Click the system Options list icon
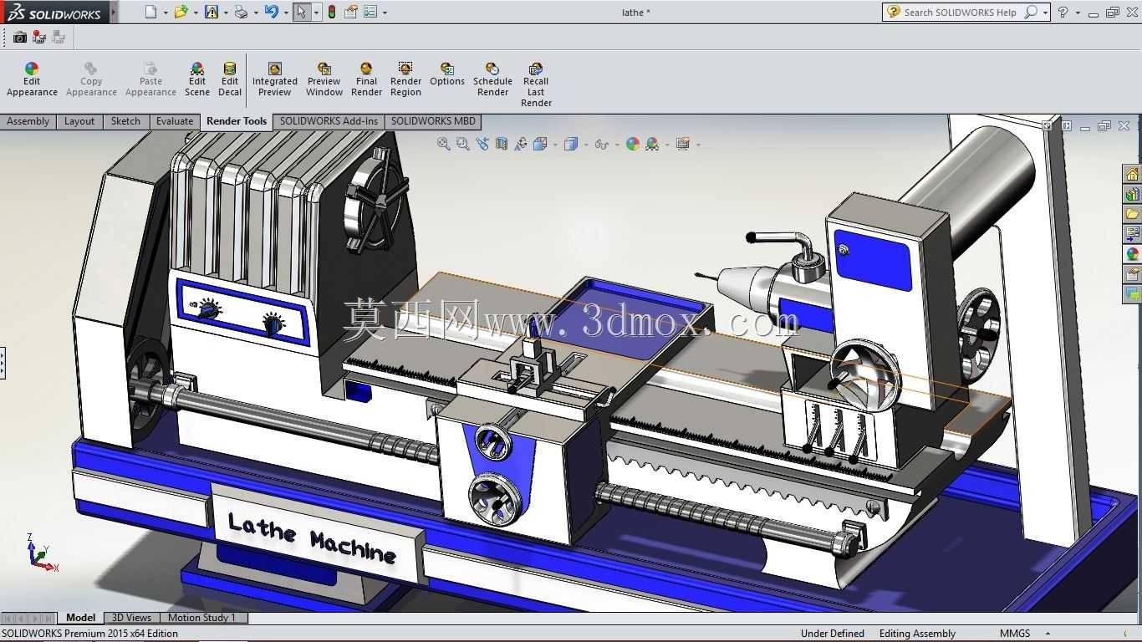The height and width of the screenshot is (642, 1142). (370, 12)
